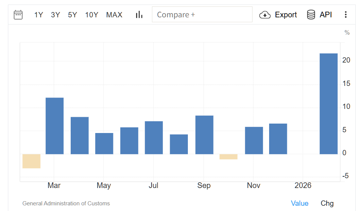The width and height of the screenshot is (364, 211).
Task: Select the 3Y time range
Action: coord(56,15)
